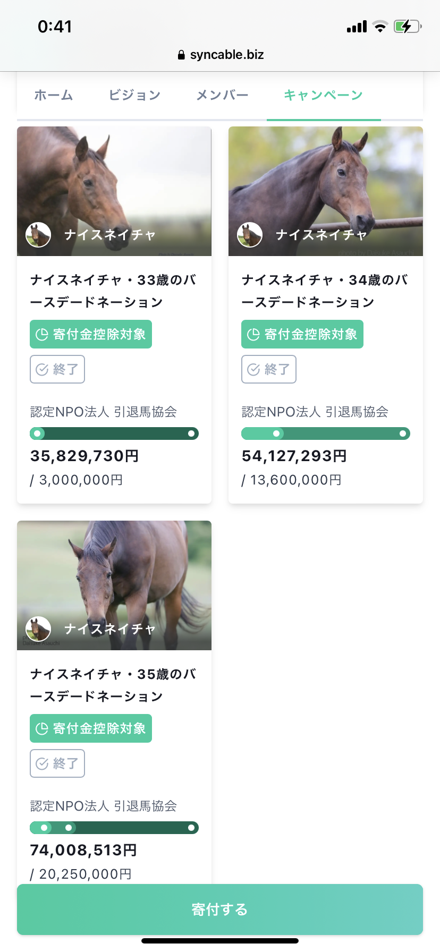Screen dimensions: 440x952
Task: Tap the battery charging status icon
Action: point(407,27)
